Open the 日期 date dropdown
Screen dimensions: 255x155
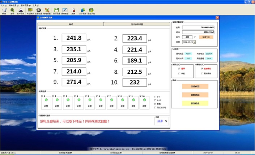[194, 42]
